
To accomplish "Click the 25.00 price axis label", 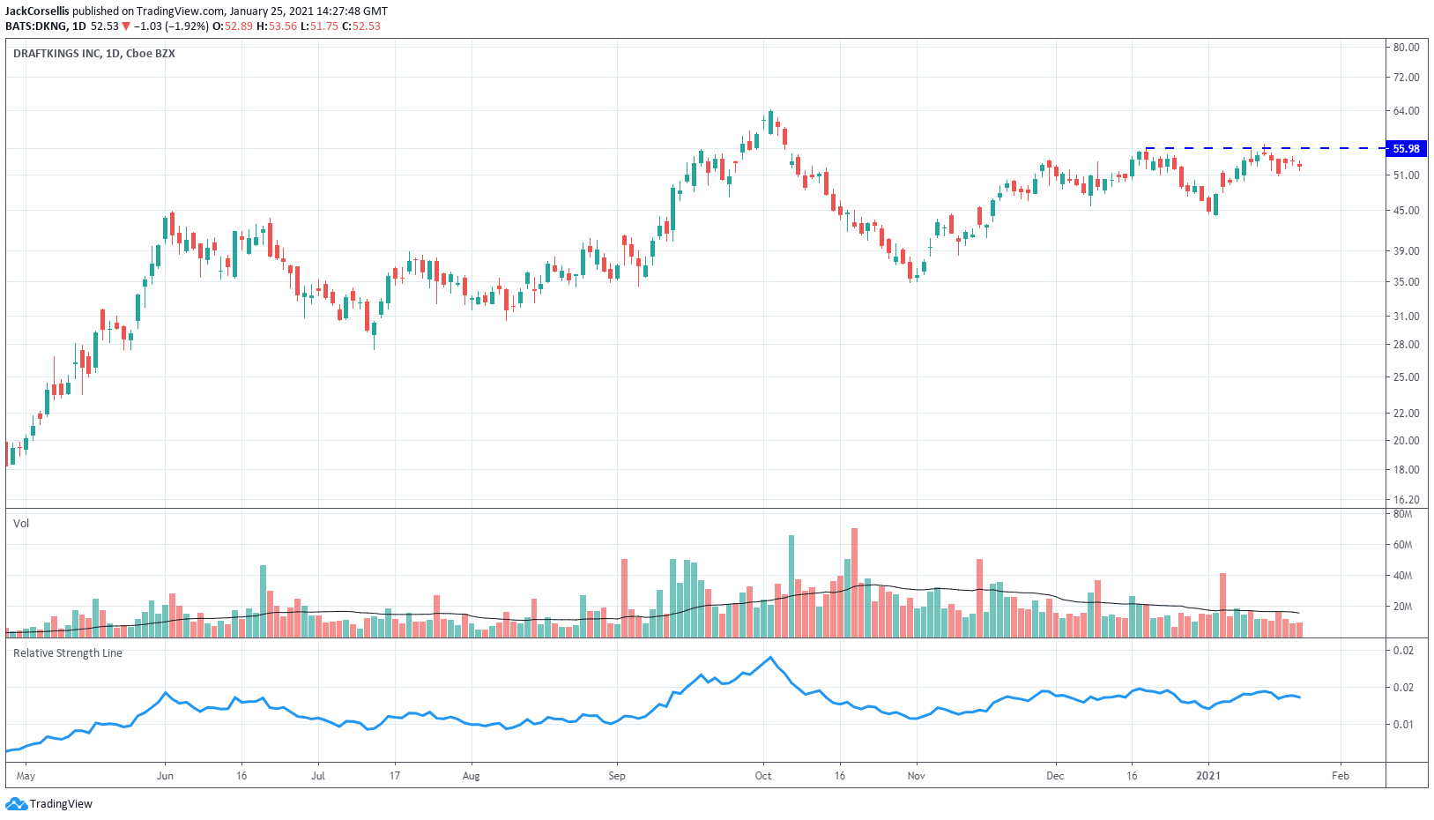I will point(1406,377).
